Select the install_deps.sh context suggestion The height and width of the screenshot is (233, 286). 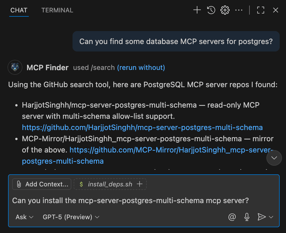(110, 184)
